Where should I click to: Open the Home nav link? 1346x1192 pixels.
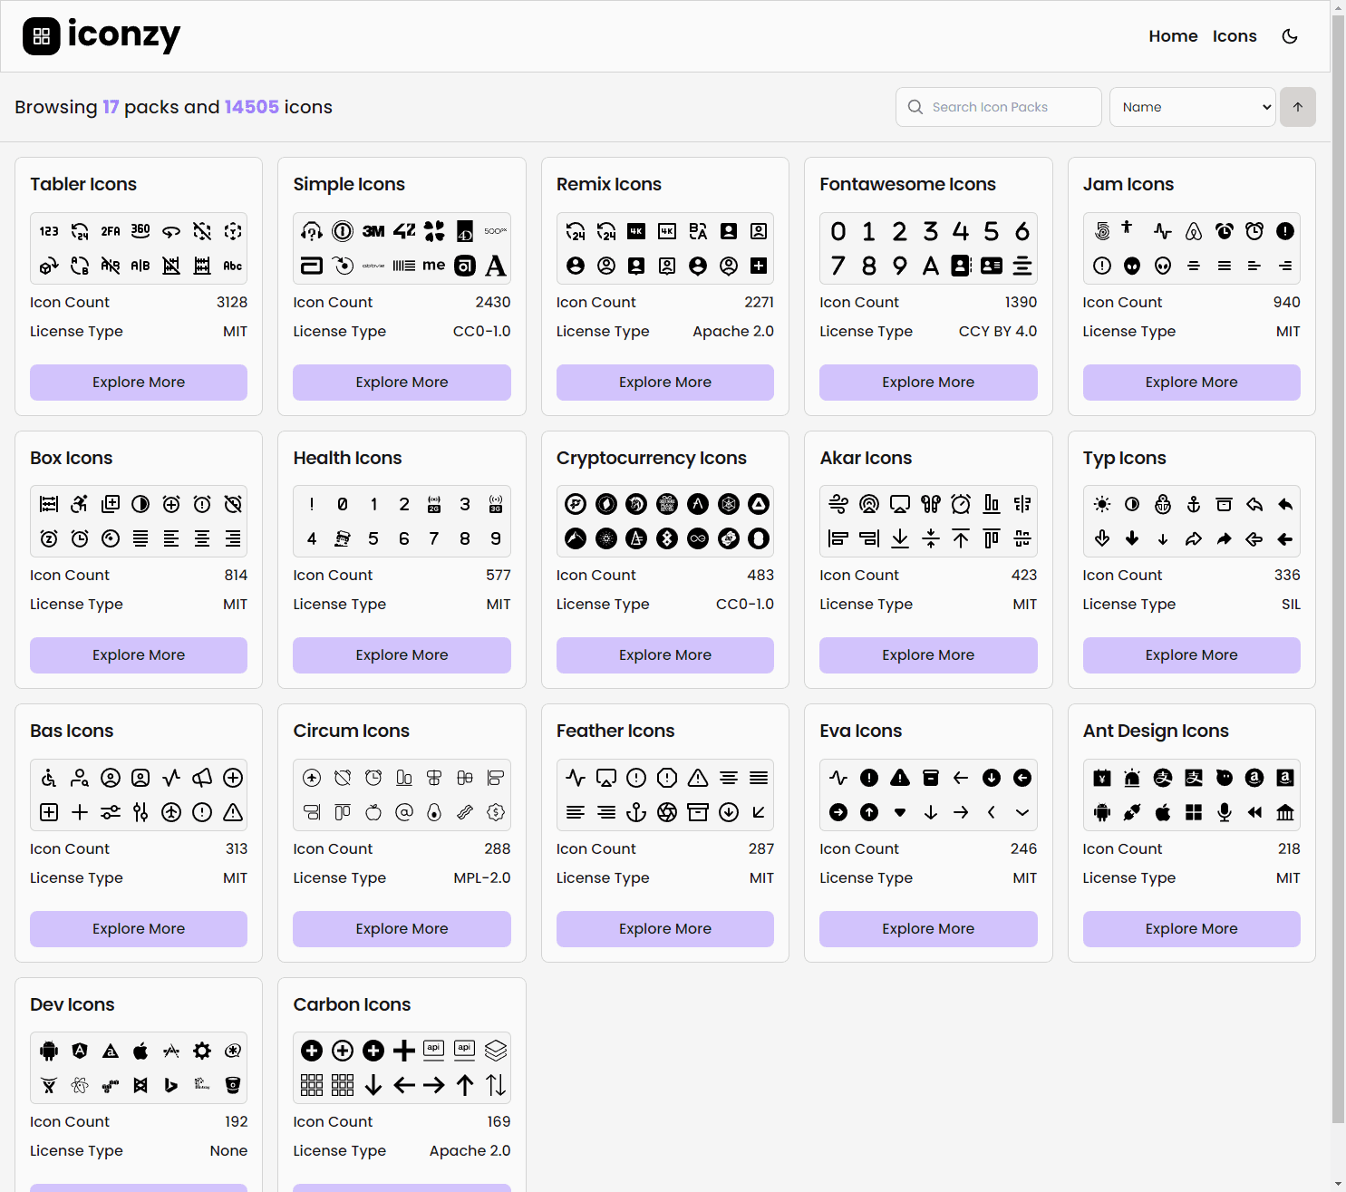pos(1173,36)
